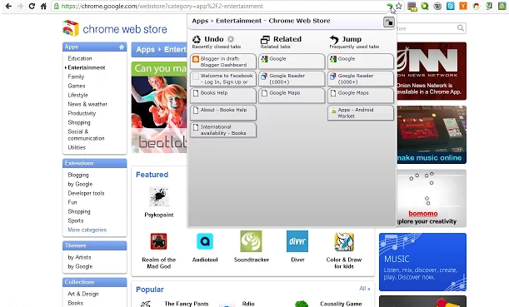Screen dimensions: 509x307
Task: Open the blue Twitter bird extension icon
Action: 450,6
